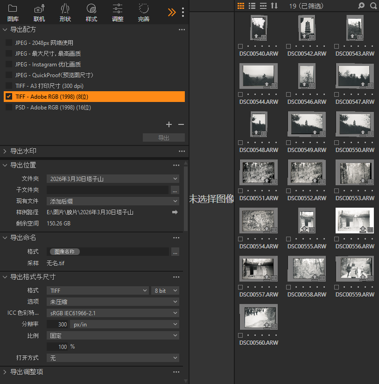This screenshot has width=379, height=384.
Task: Open the 格式 TIFF dropdown
Action: click(97, 290)
